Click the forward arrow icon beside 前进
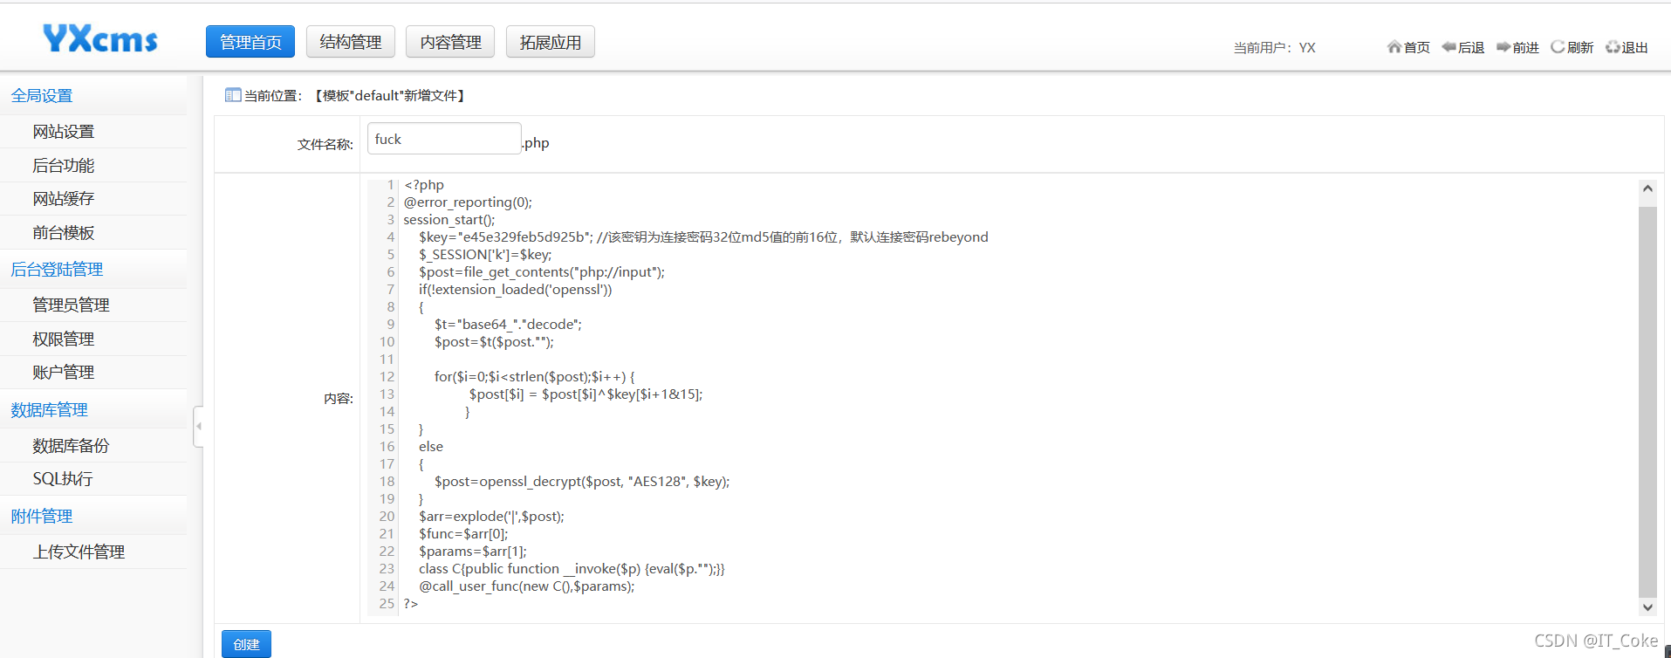 point(1503,47)
